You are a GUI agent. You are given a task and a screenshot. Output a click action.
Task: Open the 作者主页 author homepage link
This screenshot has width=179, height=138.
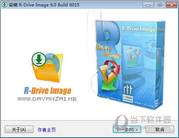[x=47, y=130]
